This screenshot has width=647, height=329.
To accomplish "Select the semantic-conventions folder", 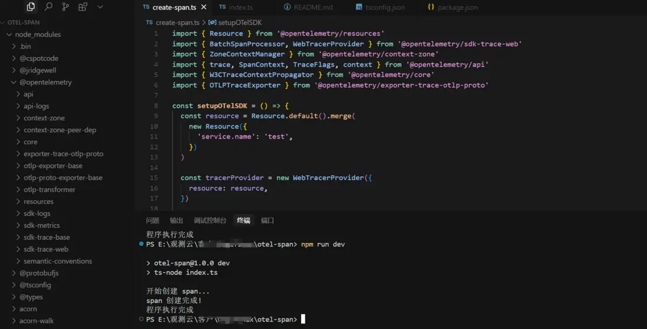I will [x=58, y=262].
